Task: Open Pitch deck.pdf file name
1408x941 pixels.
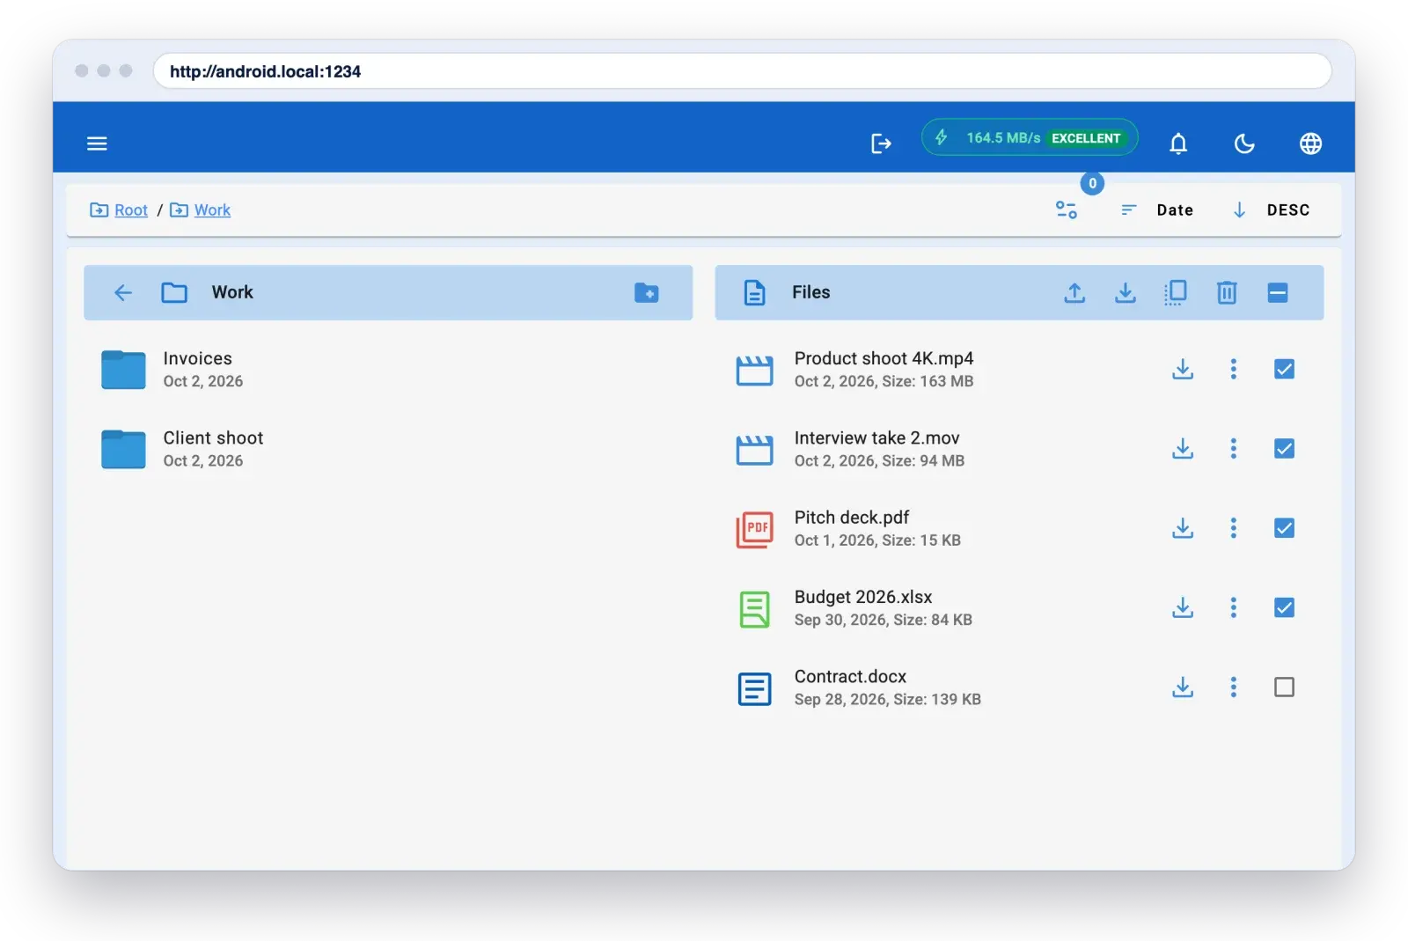Action: pyautogui.click(x=851, y=518)
